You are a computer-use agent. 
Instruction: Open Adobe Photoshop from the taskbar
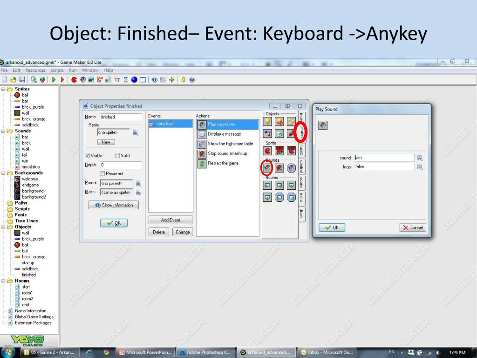(205, 352)
